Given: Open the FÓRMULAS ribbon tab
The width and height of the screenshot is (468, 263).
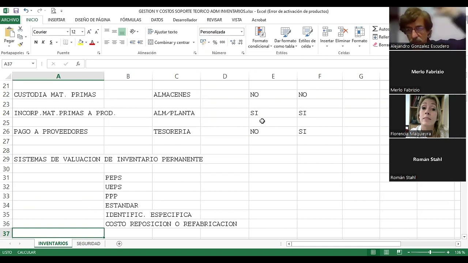Looking at the screenshot, I should pos(131,20).
